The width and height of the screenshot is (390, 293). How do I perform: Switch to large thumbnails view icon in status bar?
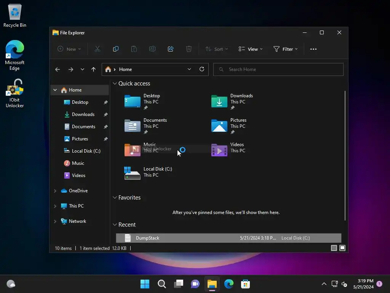pyautogui.click(x=342, y=248)
